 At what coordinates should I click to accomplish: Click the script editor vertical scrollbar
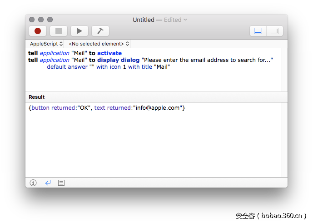click(284, 70)
